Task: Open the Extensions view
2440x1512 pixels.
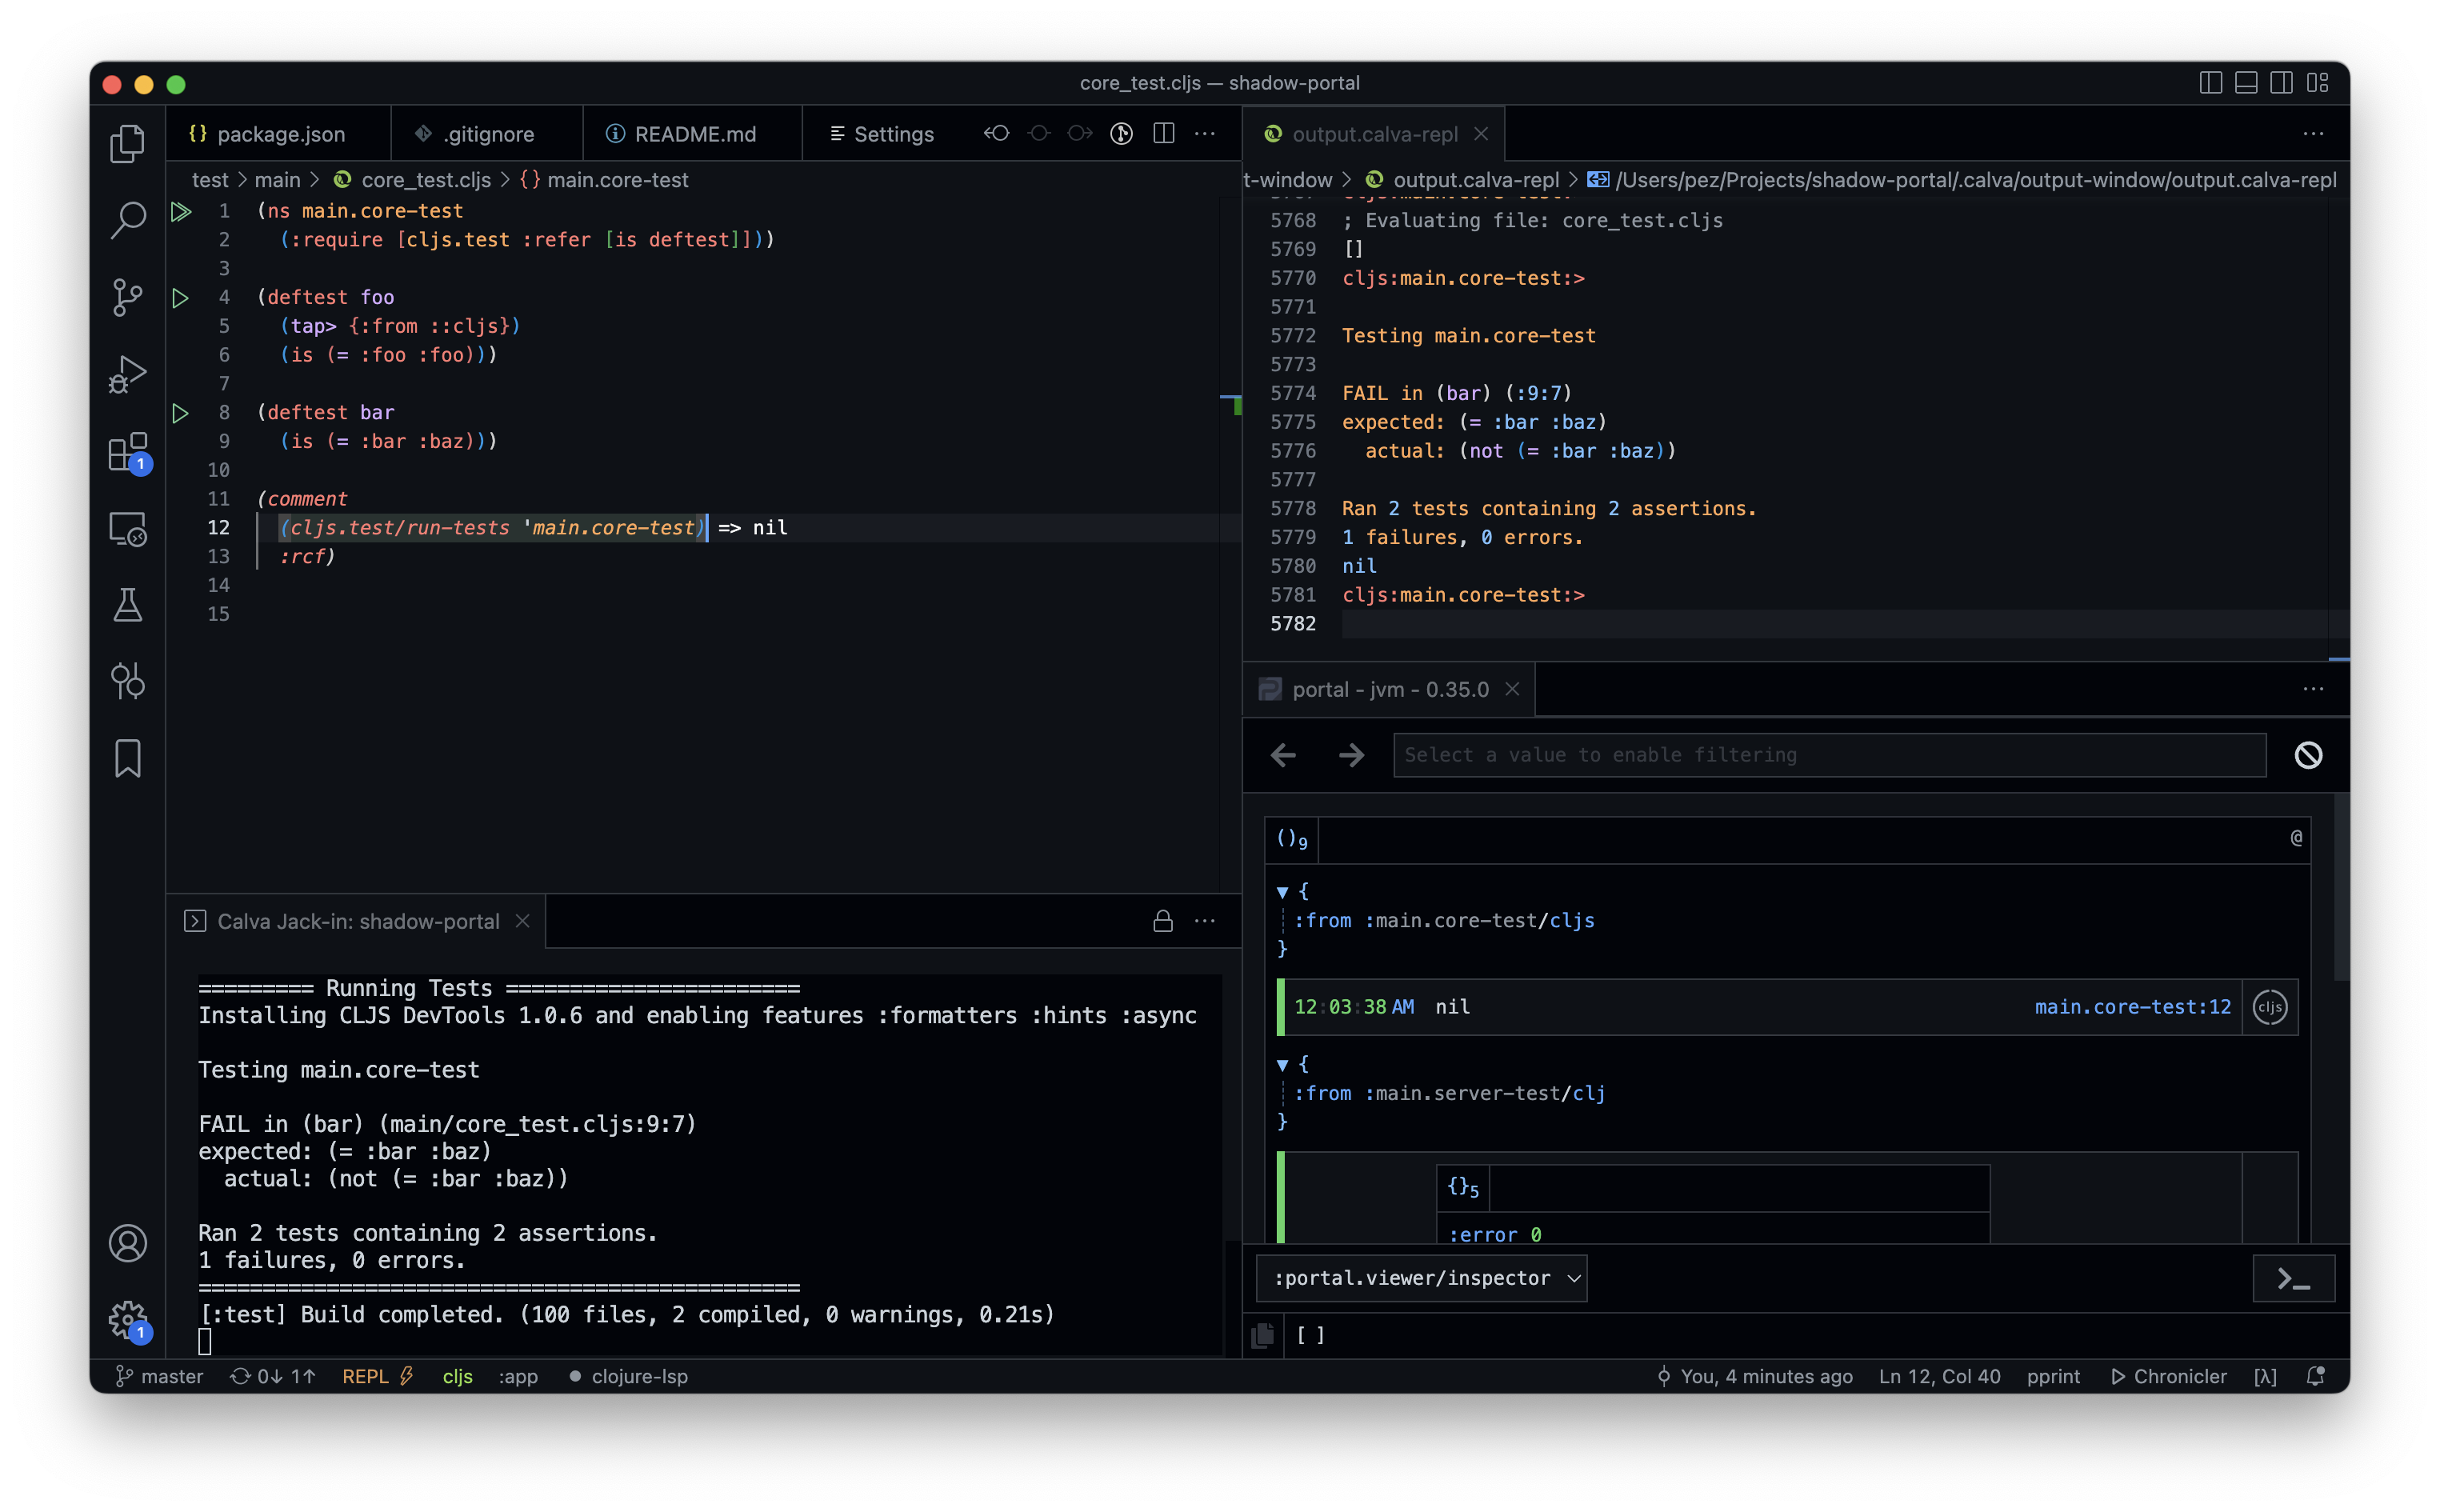Action: tap(128, 452)
